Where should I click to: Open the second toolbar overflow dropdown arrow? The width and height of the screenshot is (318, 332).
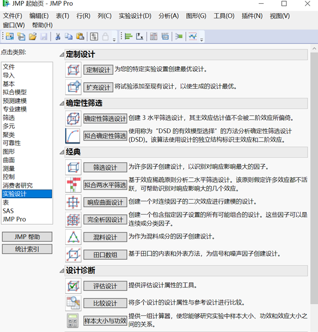coord(202,39)
